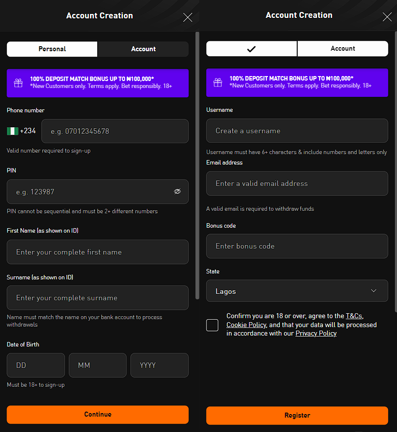The image size is (397, 432).
Task: Click the gift icon beside the right bonus offer
Action: pyautogui.click(x=217, y=83)
